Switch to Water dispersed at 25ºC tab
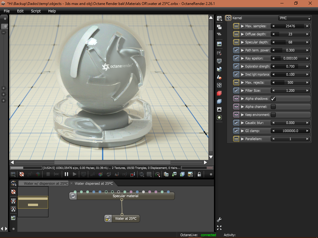Image resolution: width=318 pixels, height=238 pixels. [94, 183]
